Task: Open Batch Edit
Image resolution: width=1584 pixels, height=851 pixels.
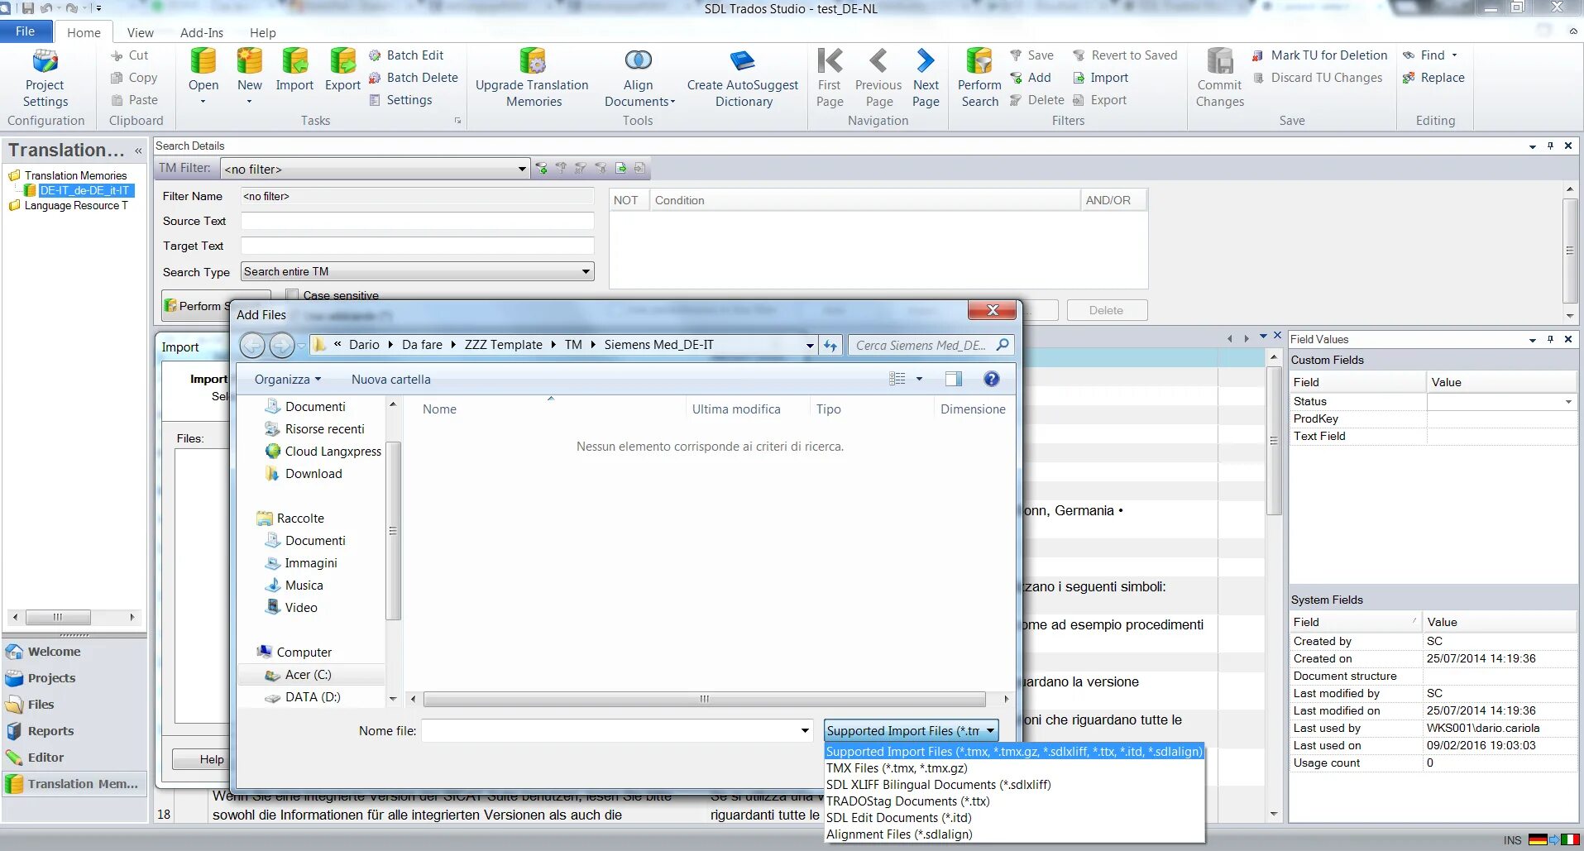Action: pyautogui.click(x=406, y=55)
